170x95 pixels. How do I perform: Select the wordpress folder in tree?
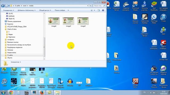click(11, 40)
